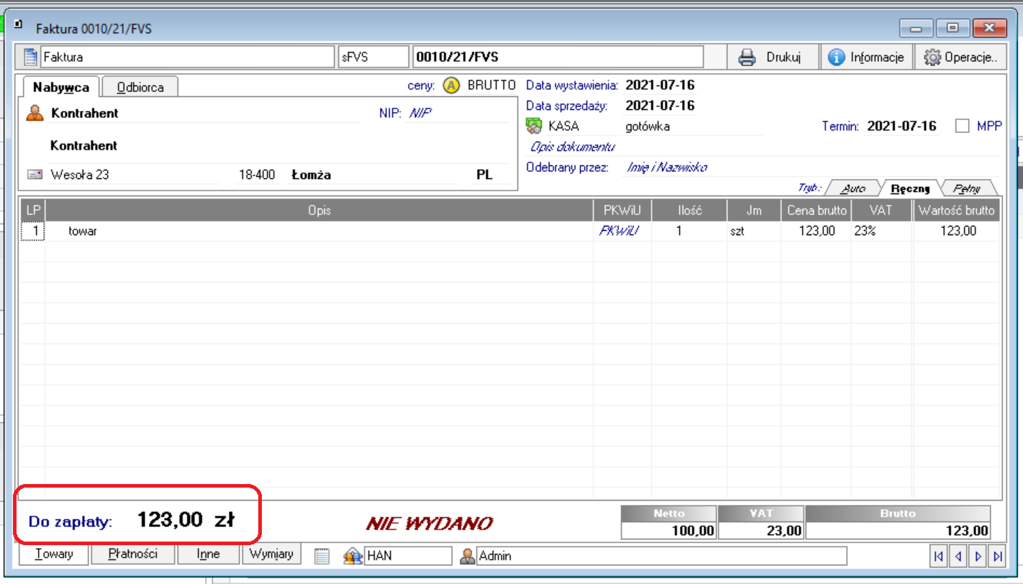This screenshot has height=584, width=1023.
Task: Click the yellow A price category icon
Action: [451, 86]
